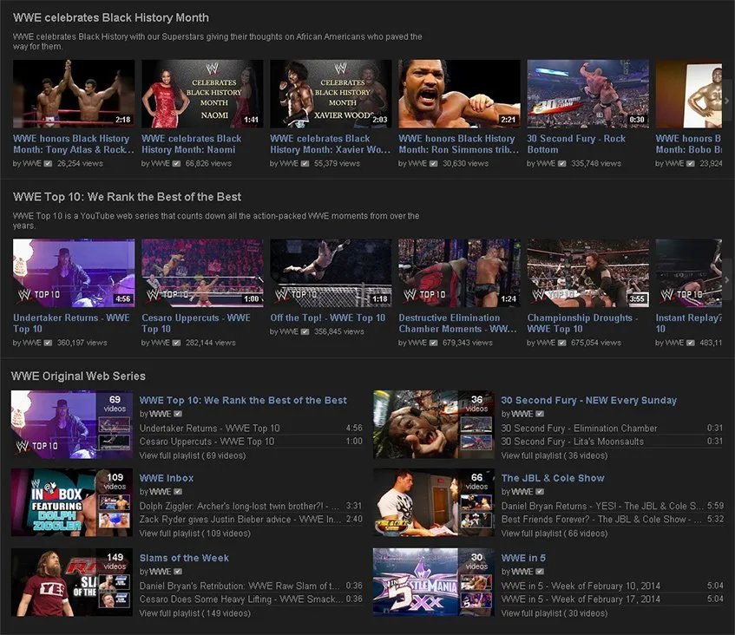
Task: Open the Slams of the Week playlist thumbnail
Action: tap(71, 582)
